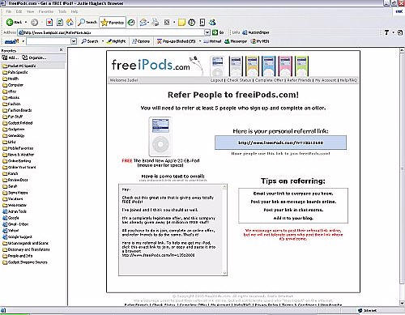Toggle the Favorites star button
The width and height of the screenshot is (405, 315).
[x=113, y=23]
